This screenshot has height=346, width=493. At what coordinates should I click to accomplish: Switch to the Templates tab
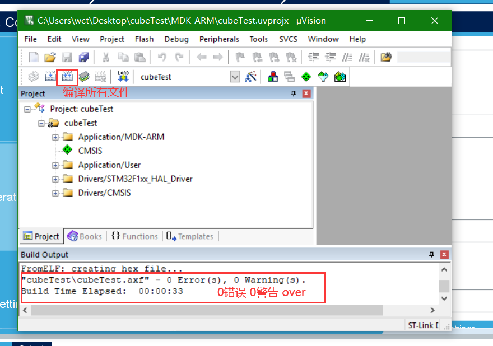pos(189,236)
